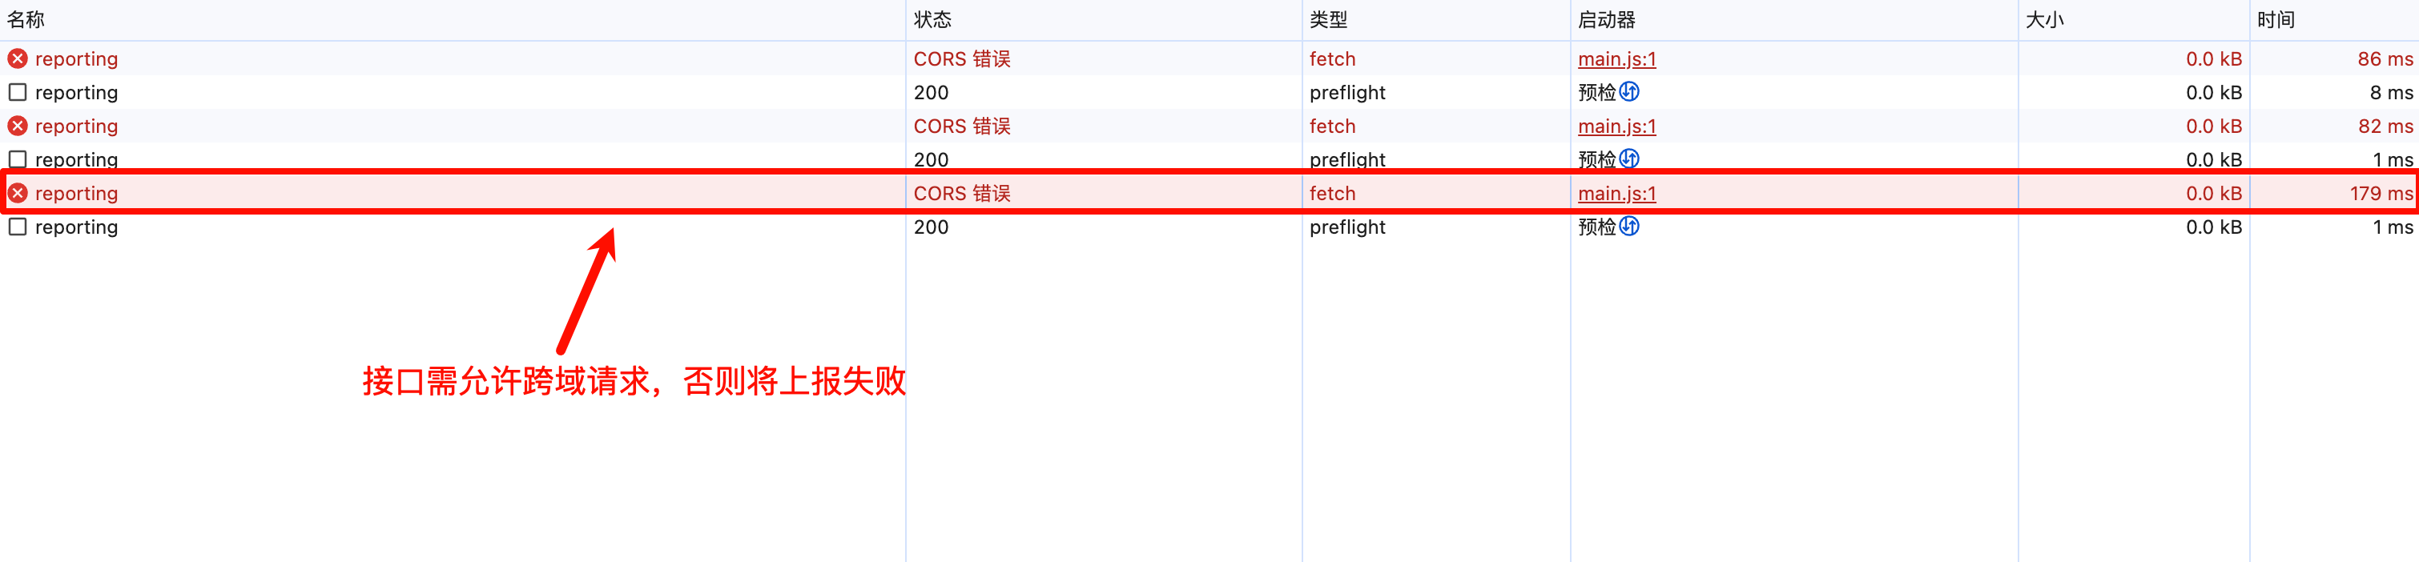The height and width of the screenshot is (562, 2419).
Task: Sort by the 启动器 column header
Action: pos(1607,20)
